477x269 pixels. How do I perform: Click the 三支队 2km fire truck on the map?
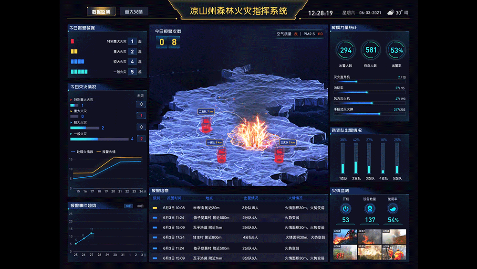click(x=279, y=155)
